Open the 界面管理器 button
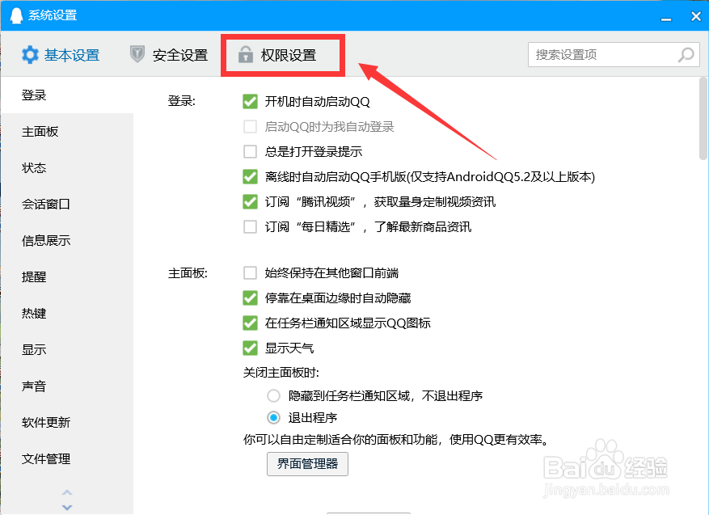Image resolution: width=709 pixels, height=515 pixels. click(307, 464)
